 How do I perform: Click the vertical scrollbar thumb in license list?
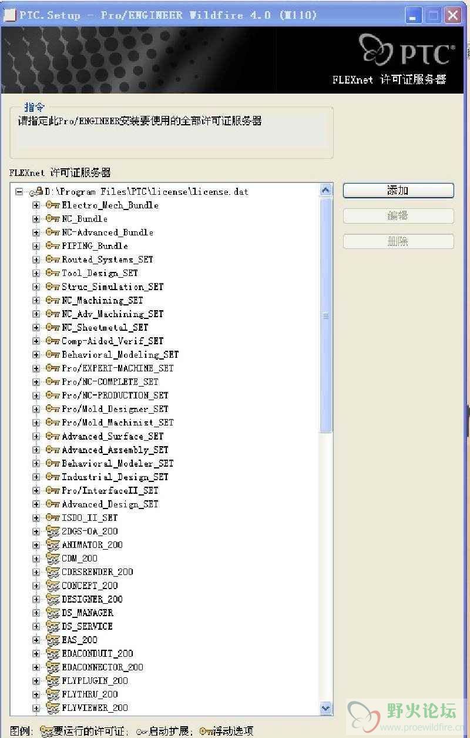pyautogui.click(x=326, y=315)
